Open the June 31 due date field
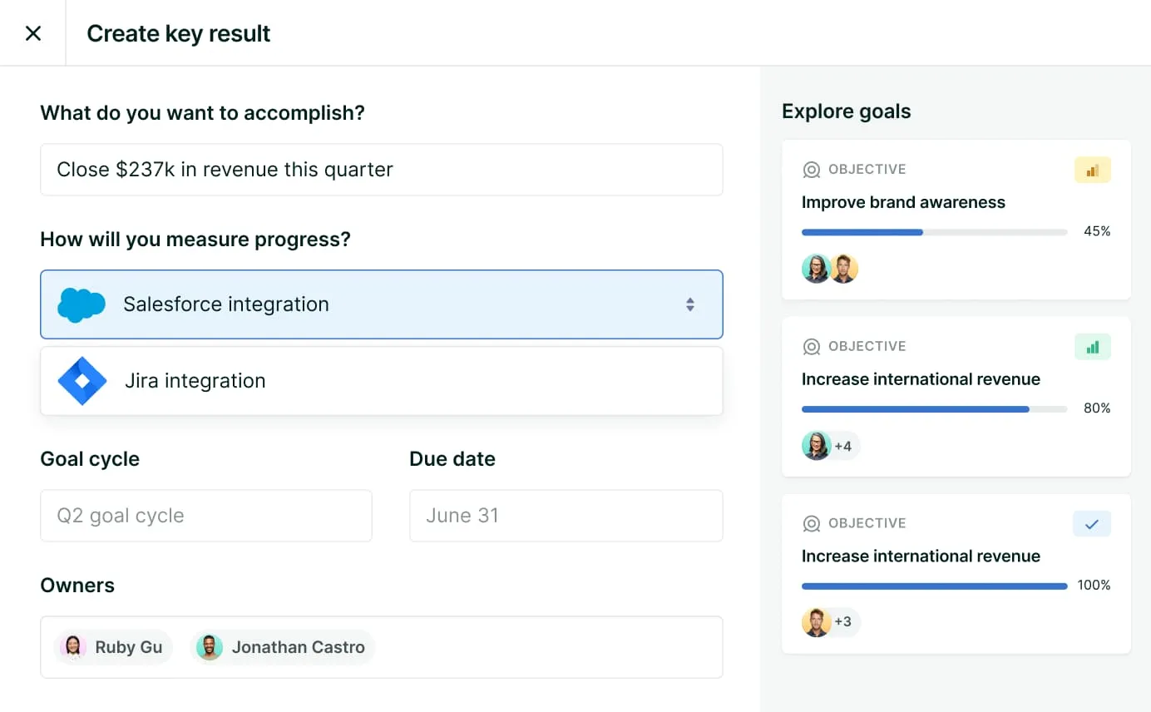The height and width of the screenshot is (712, 1151). (x=566, y=516)
